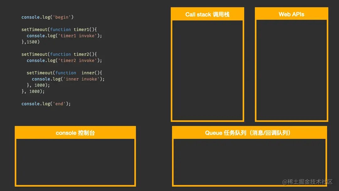Click the Queue 任务队列 panel header
339x191 pixels.
pyautogui.click(x=249, y=132)
